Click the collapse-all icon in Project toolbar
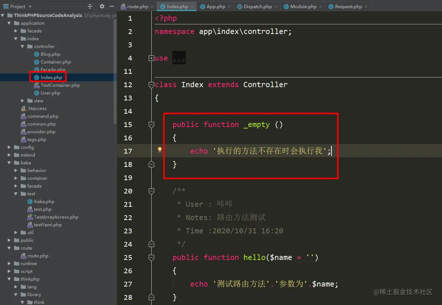Viewport: 442px width, 305px height. click(x=90, y=6)
